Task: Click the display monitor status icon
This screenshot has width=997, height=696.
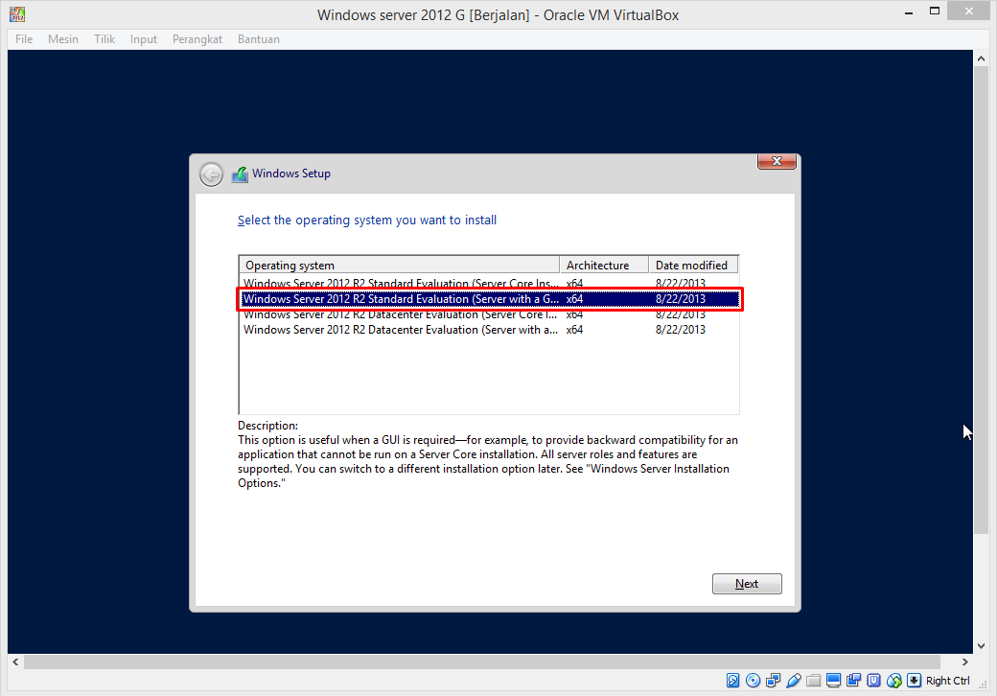Action: pyautogui.click(x=834, y=681)
